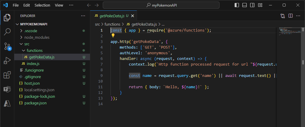Click the trailing ellipsis breadcrumb segment
The width and height of the screenshot is (305, 127).
pyautogui.click(x=163, y=24)
